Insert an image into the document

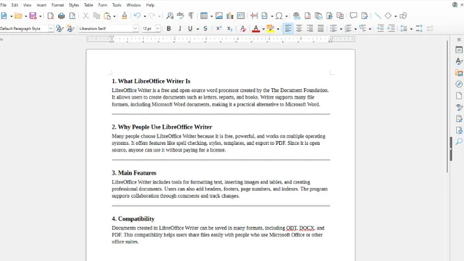[x=219, y=16]
